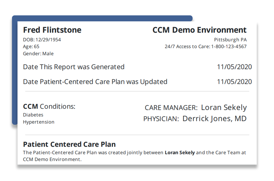Click the care plan updated date value
This screenshot has height=181, width=274.
point(234,82)
